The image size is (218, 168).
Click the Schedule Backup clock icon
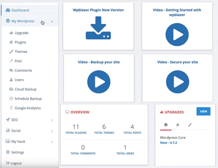point(11,99)
